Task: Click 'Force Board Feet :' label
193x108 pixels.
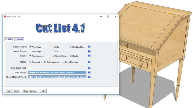Action: tap(18, 68)
